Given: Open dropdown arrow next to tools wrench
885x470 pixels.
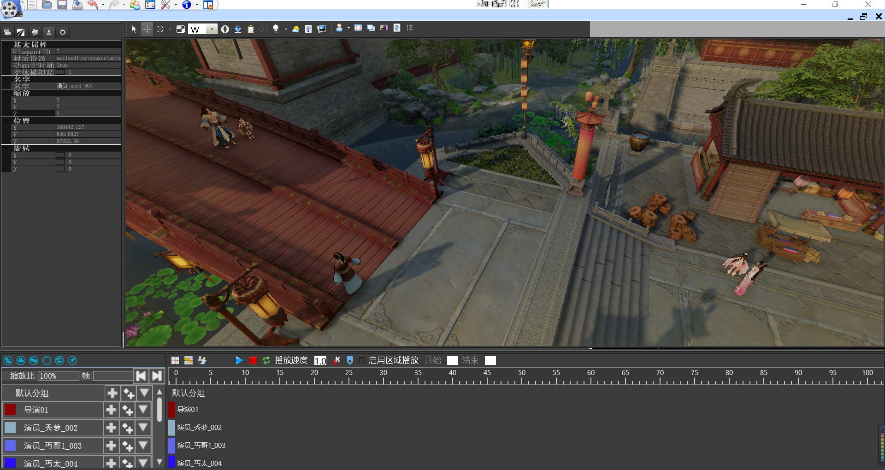Looking at the screenshot, I should [x=176, y=5].
